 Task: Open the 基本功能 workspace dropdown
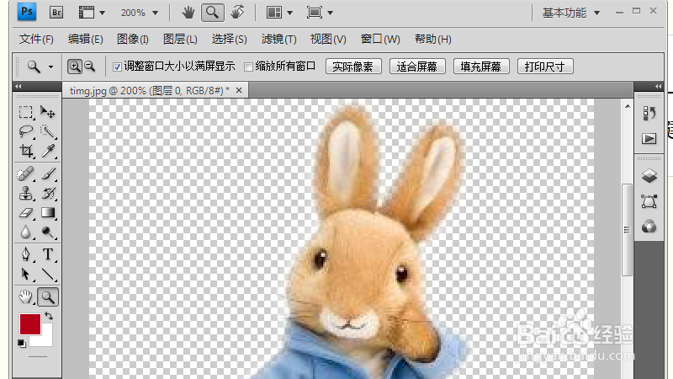tap(571, 13)
